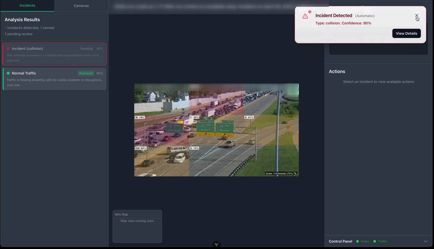This screenshot has width=434, height=249.
Task: Dismiss the Incident Detected notification
Action: coord(417,16)
